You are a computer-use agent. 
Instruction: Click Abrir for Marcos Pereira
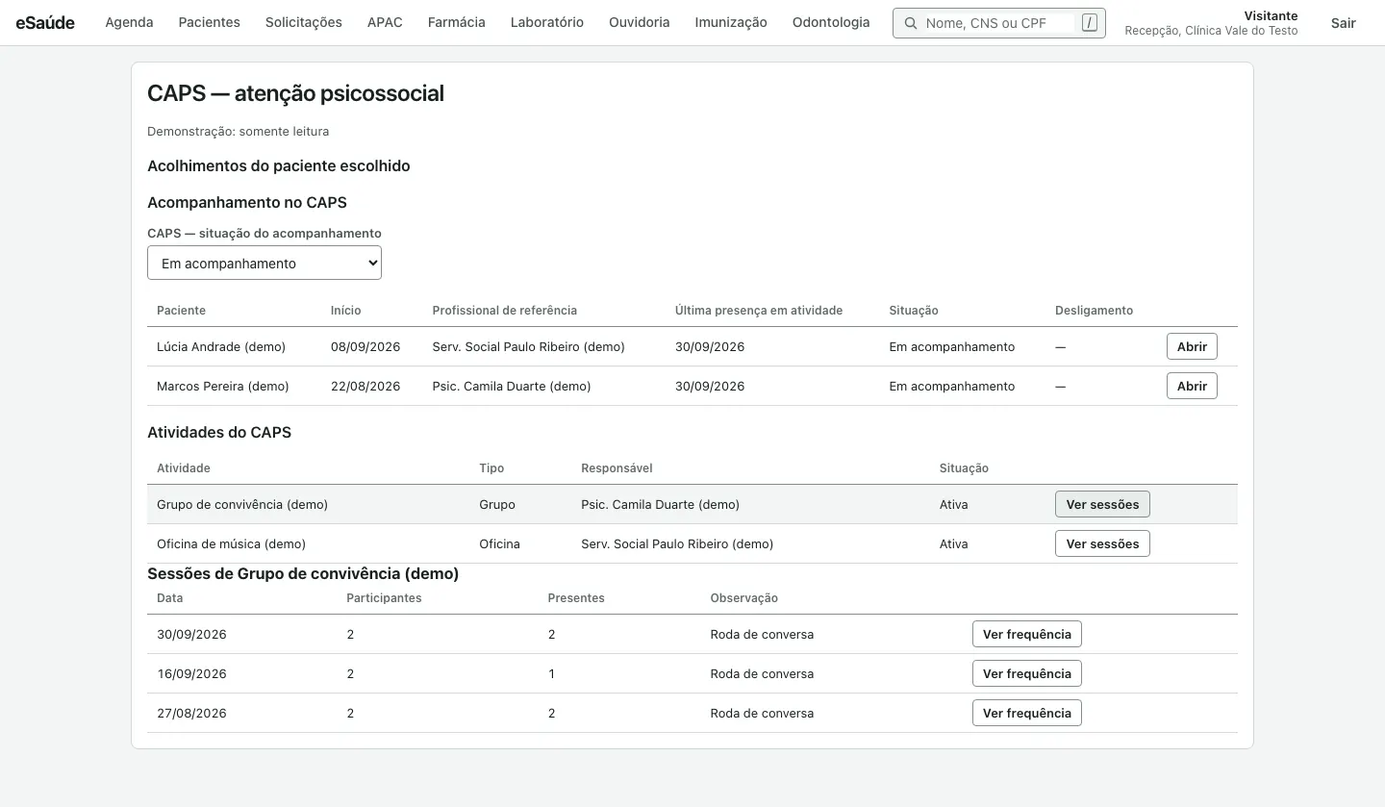tap(1192, 386)
